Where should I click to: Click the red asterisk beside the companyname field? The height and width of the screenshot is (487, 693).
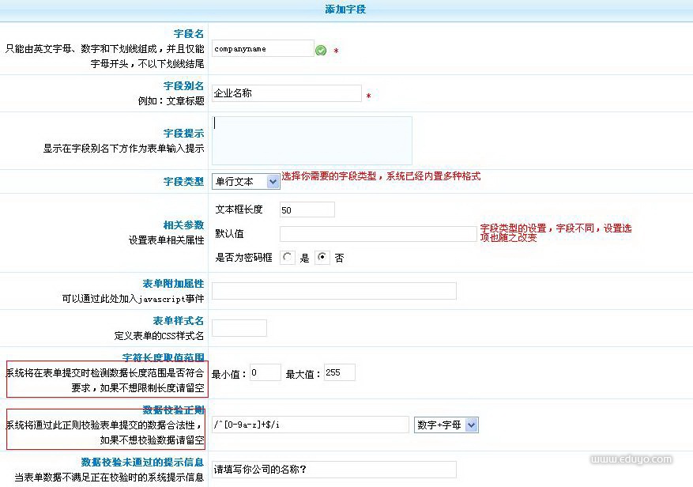tap(336, 51)
